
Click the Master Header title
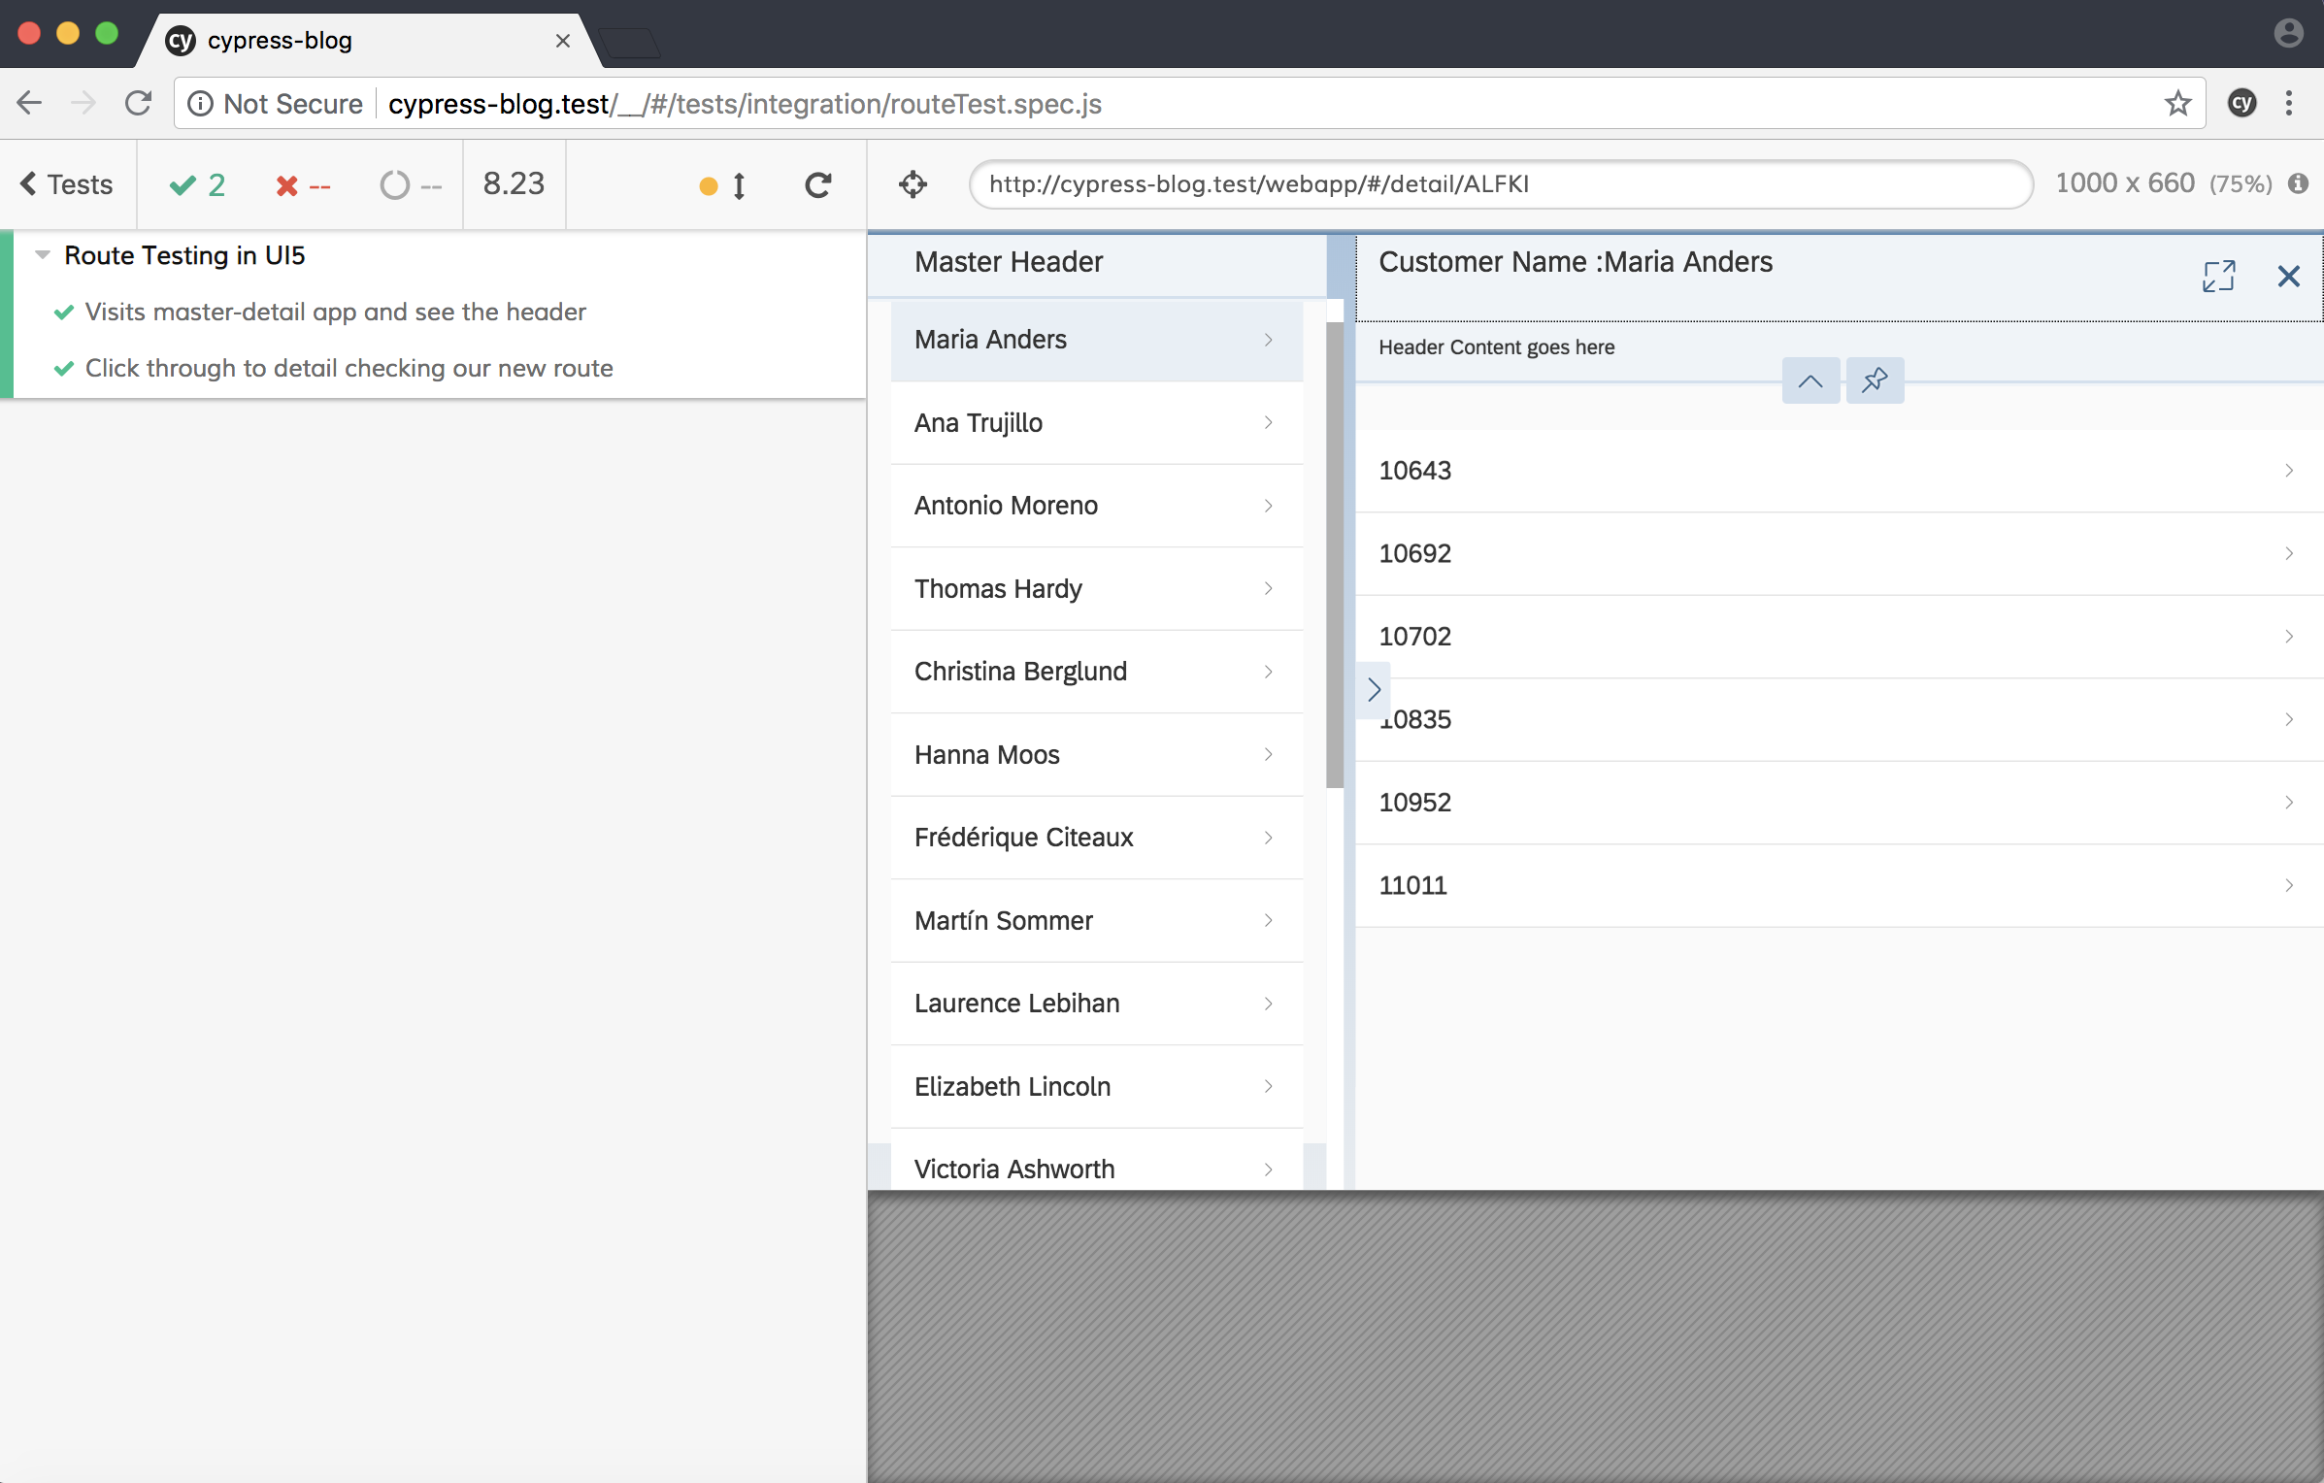[x=1009, y=262]
